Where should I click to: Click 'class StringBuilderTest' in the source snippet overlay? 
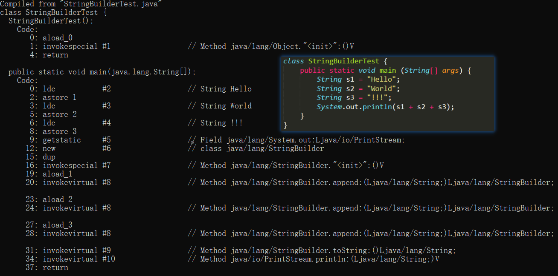point(331,61)
